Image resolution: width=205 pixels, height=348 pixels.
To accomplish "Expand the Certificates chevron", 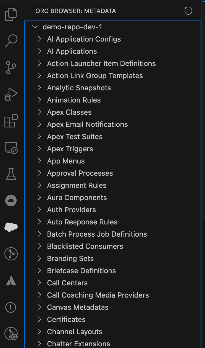I will coord(40,319).
